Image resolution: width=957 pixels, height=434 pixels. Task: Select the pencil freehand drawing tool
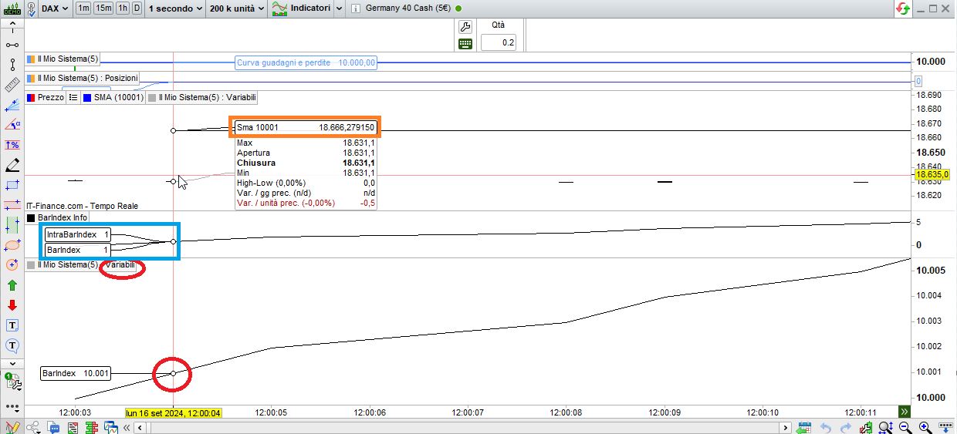pyautogui.click(x=12, y=165)
